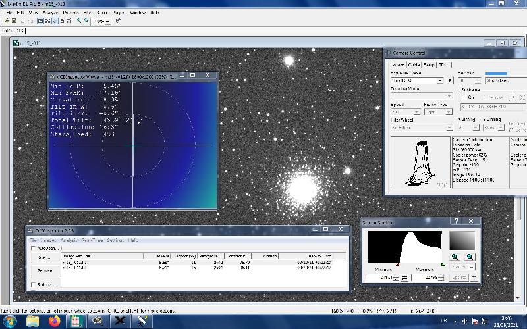Toggle the Reduce checkbox in CCDInspector

33,284
